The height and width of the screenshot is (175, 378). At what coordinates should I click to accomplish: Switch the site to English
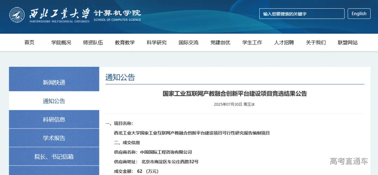tap(359, 14)
